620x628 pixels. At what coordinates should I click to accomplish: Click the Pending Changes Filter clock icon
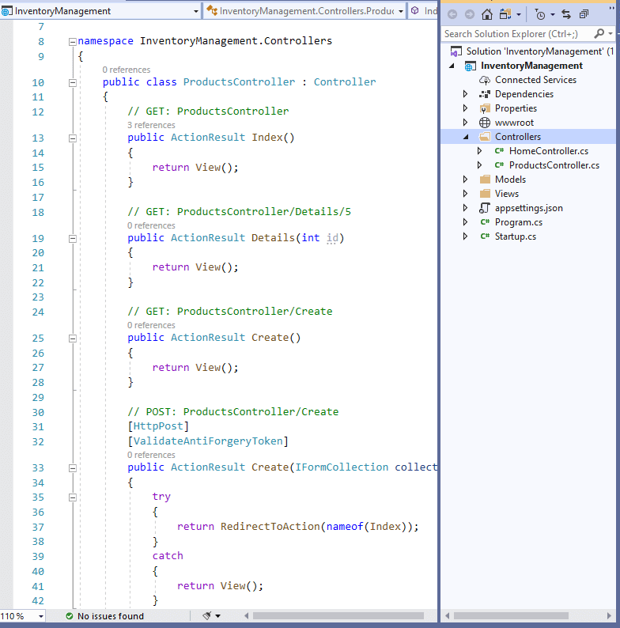539,14
